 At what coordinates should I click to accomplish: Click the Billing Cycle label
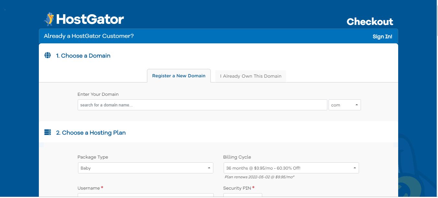tap(237, 157)
